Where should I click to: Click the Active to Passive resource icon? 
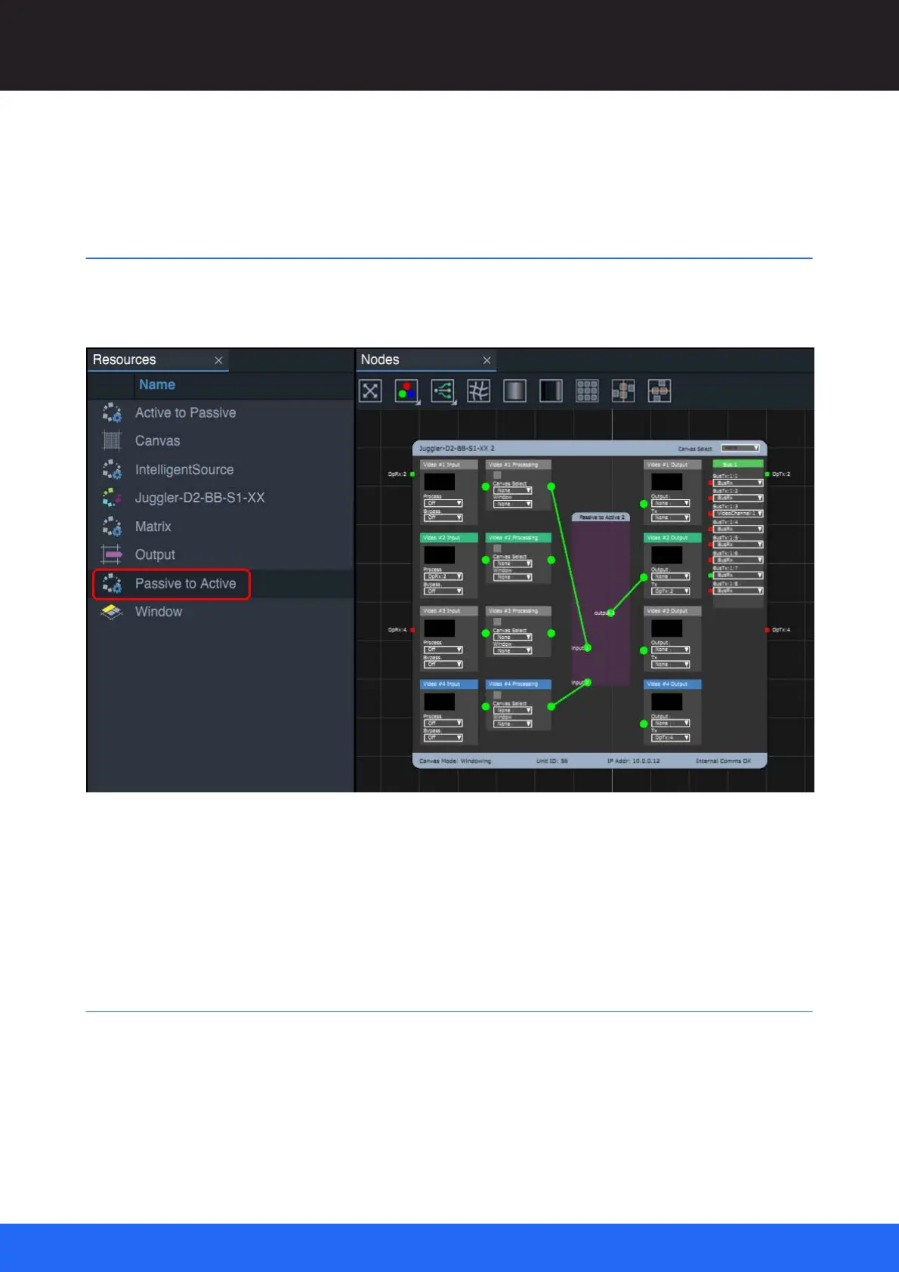point(112,412)
